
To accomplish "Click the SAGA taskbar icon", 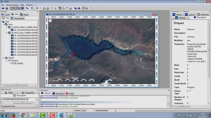I will click(62, 115).
